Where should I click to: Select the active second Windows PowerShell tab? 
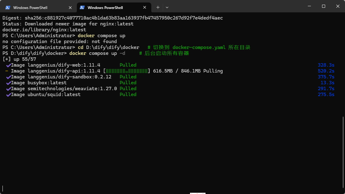[x=114, y=7]
